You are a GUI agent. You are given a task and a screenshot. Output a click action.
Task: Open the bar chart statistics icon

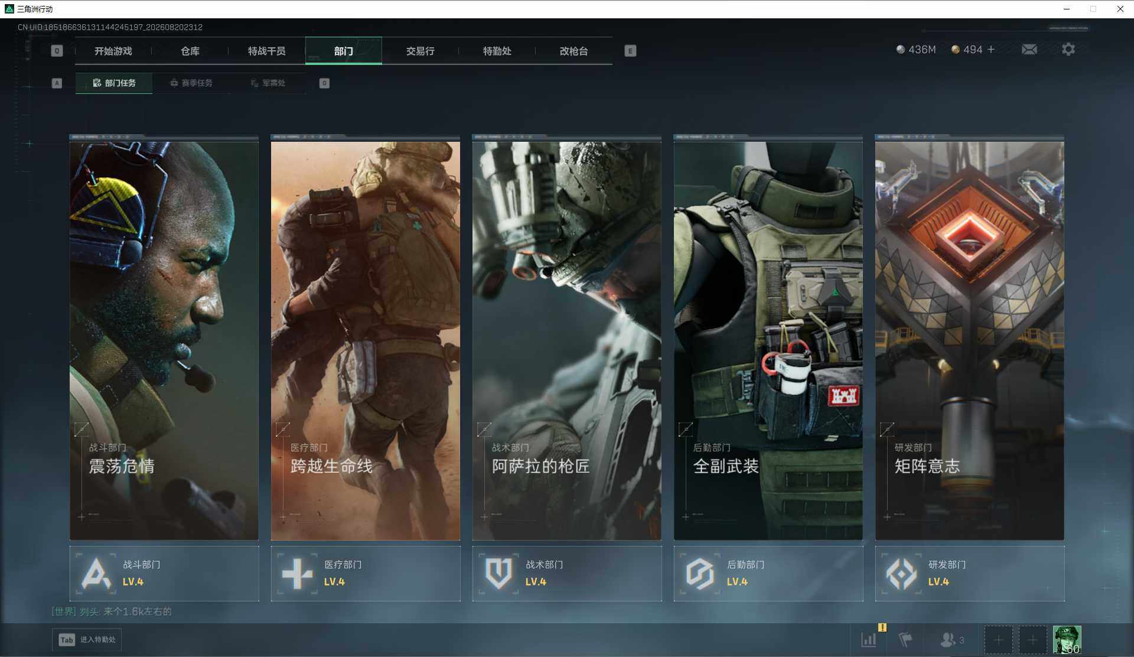point(869,639)
